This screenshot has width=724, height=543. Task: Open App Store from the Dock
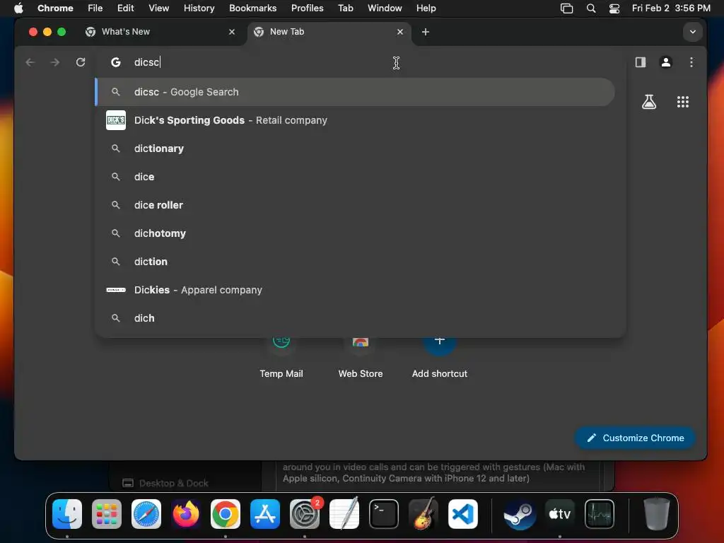click(265, 514)
